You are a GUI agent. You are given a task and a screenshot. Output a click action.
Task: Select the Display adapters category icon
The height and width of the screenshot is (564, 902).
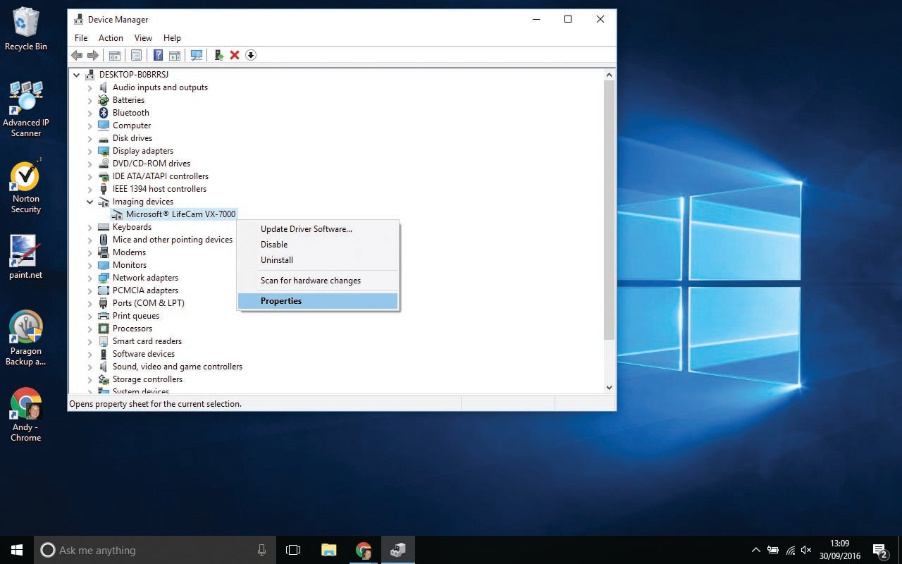tap(104, 151)
